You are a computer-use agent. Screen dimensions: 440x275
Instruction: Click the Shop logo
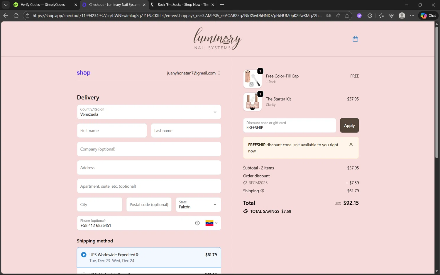(x=84, y=73)
